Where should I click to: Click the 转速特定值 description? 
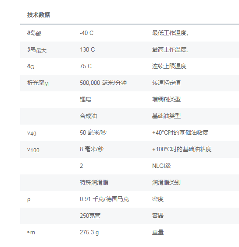[166, 83]
